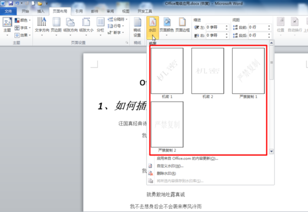
Task: Choose 自定义水印 custom watermark option
Action: 170,166
